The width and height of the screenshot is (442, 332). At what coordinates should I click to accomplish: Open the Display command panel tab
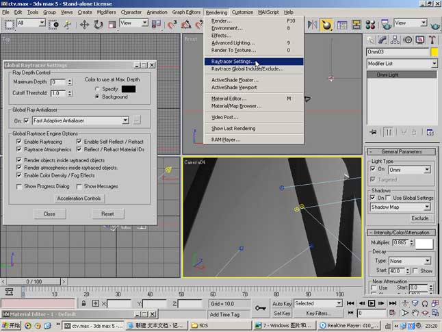(420, 40)
